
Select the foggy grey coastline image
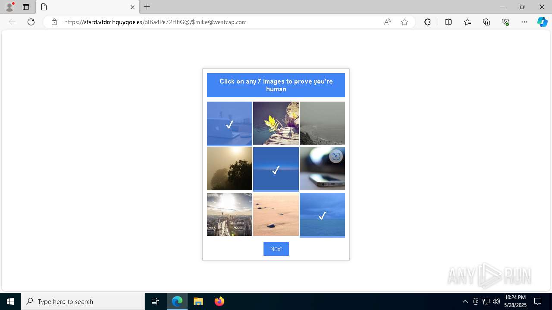point(322,123)
